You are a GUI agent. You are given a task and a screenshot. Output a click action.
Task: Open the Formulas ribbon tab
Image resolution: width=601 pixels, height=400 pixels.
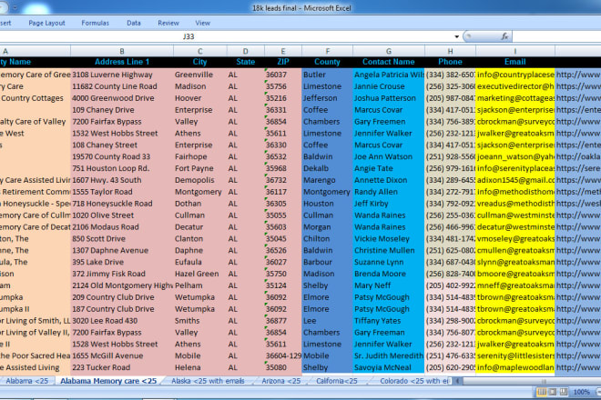(x=95, y=23)
